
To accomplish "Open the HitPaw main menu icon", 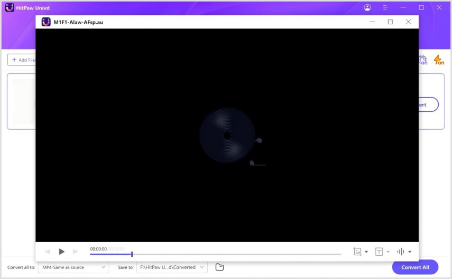I will tap(385, 7).
